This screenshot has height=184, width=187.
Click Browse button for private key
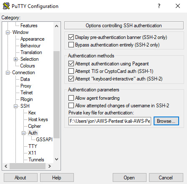(x=166, y=121)
